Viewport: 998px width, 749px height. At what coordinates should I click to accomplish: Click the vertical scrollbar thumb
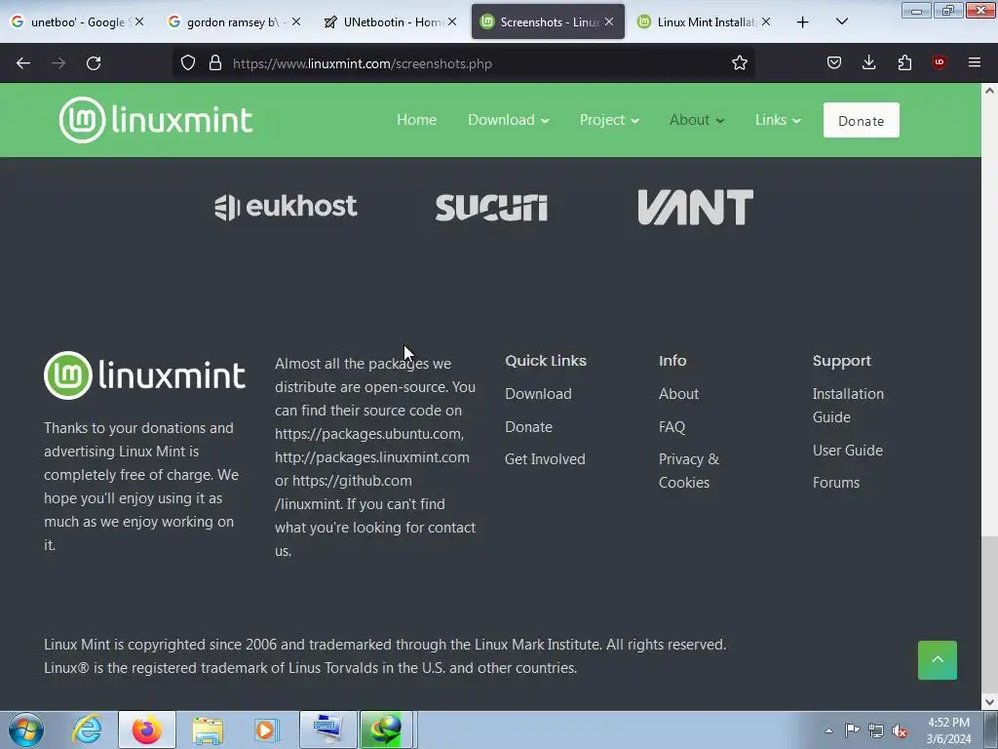pos(989,614)
